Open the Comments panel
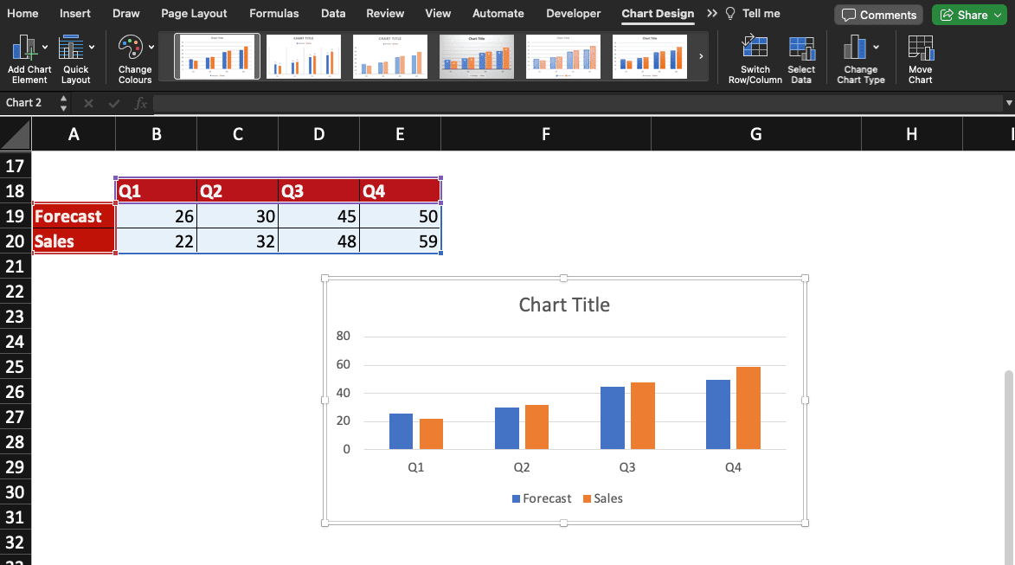The height and width of the screenshot is (565, 1015). 877,14
